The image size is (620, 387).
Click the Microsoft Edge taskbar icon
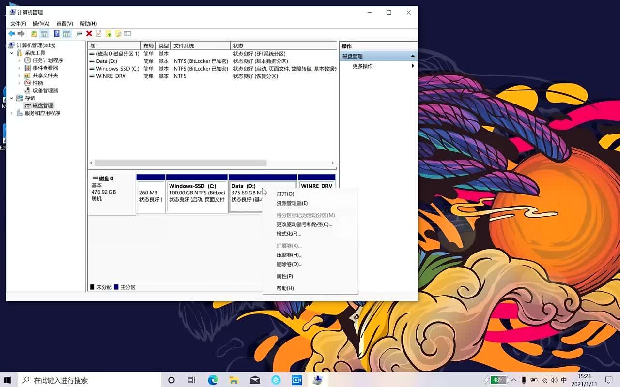pos(213,380)
